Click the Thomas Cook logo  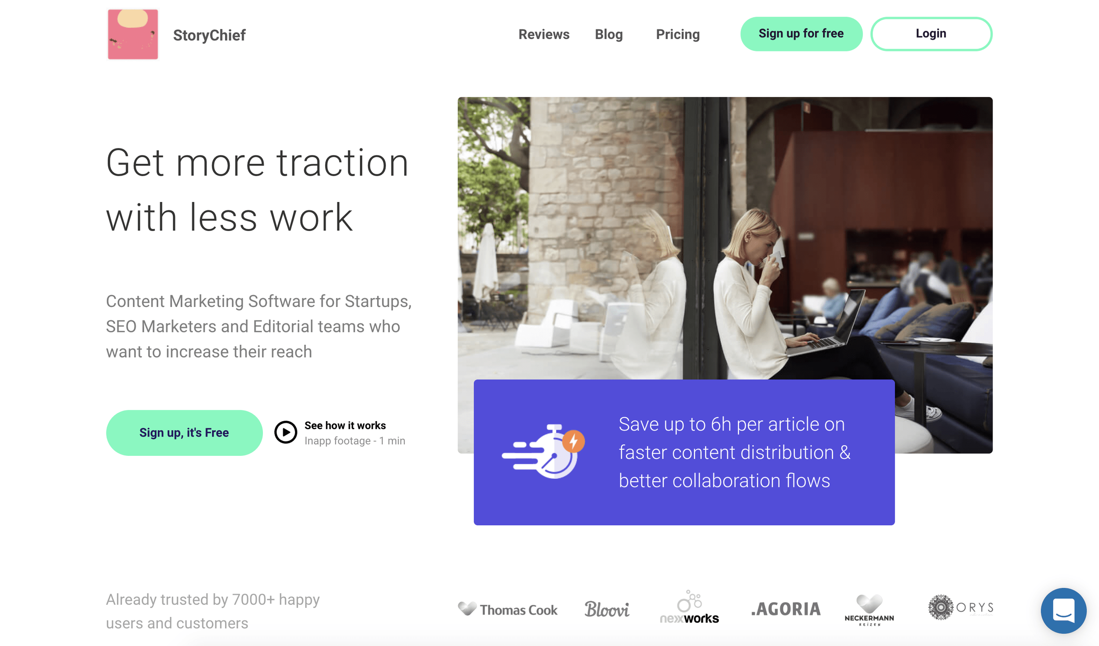click(x=507, y=610)
